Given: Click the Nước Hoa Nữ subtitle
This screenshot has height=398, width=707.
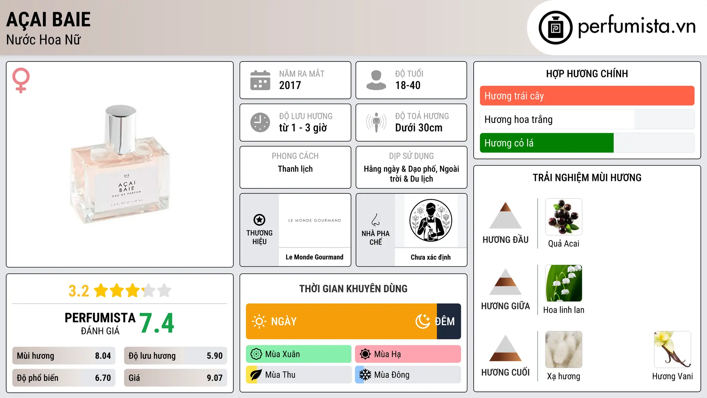Looking at the screenshot, I should [43, 40].
